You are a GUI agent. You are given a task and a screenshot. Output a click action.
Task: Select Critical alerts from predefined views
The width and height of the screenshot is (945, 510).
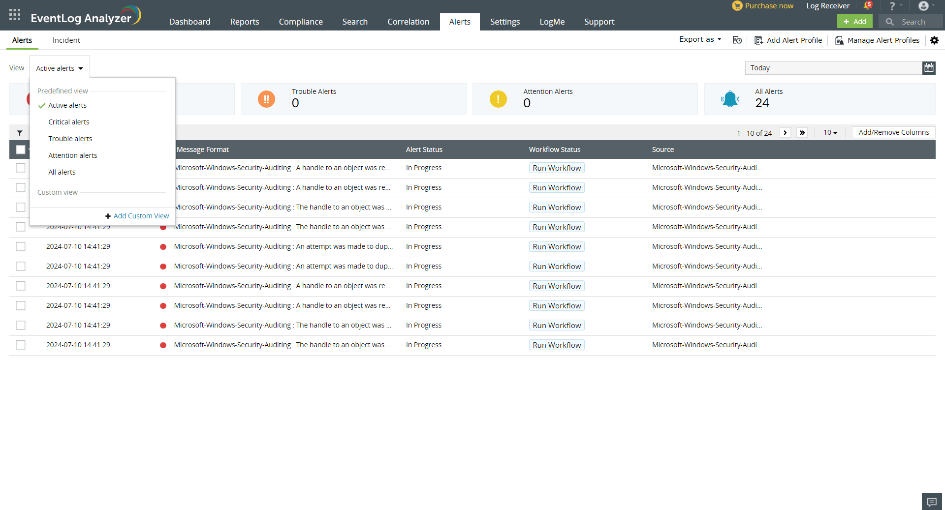tap(69, 122)
